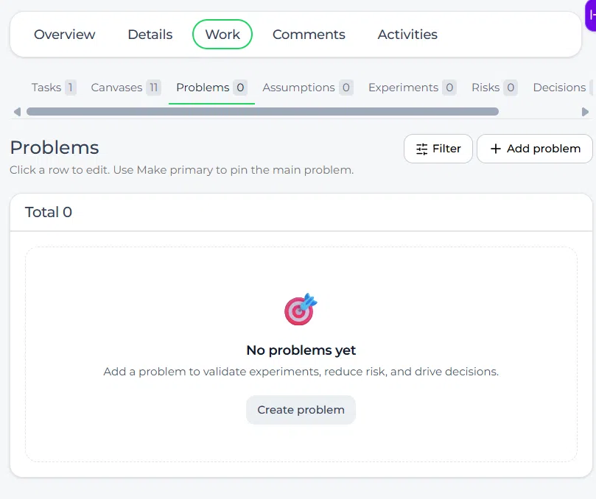This screenshot has width=596, height=499.
Task: Open the Overview tab
Action: 64,34
